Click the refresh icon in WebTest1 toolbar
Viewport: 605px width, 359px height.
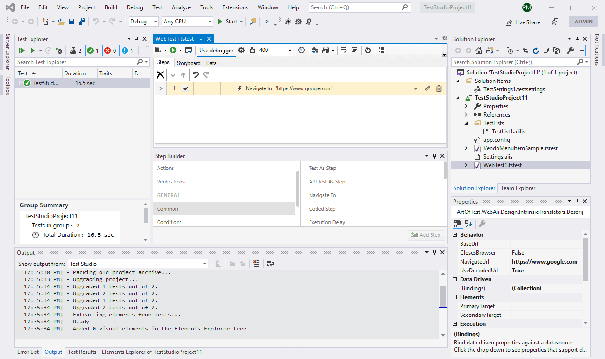[x=368, y=50]
